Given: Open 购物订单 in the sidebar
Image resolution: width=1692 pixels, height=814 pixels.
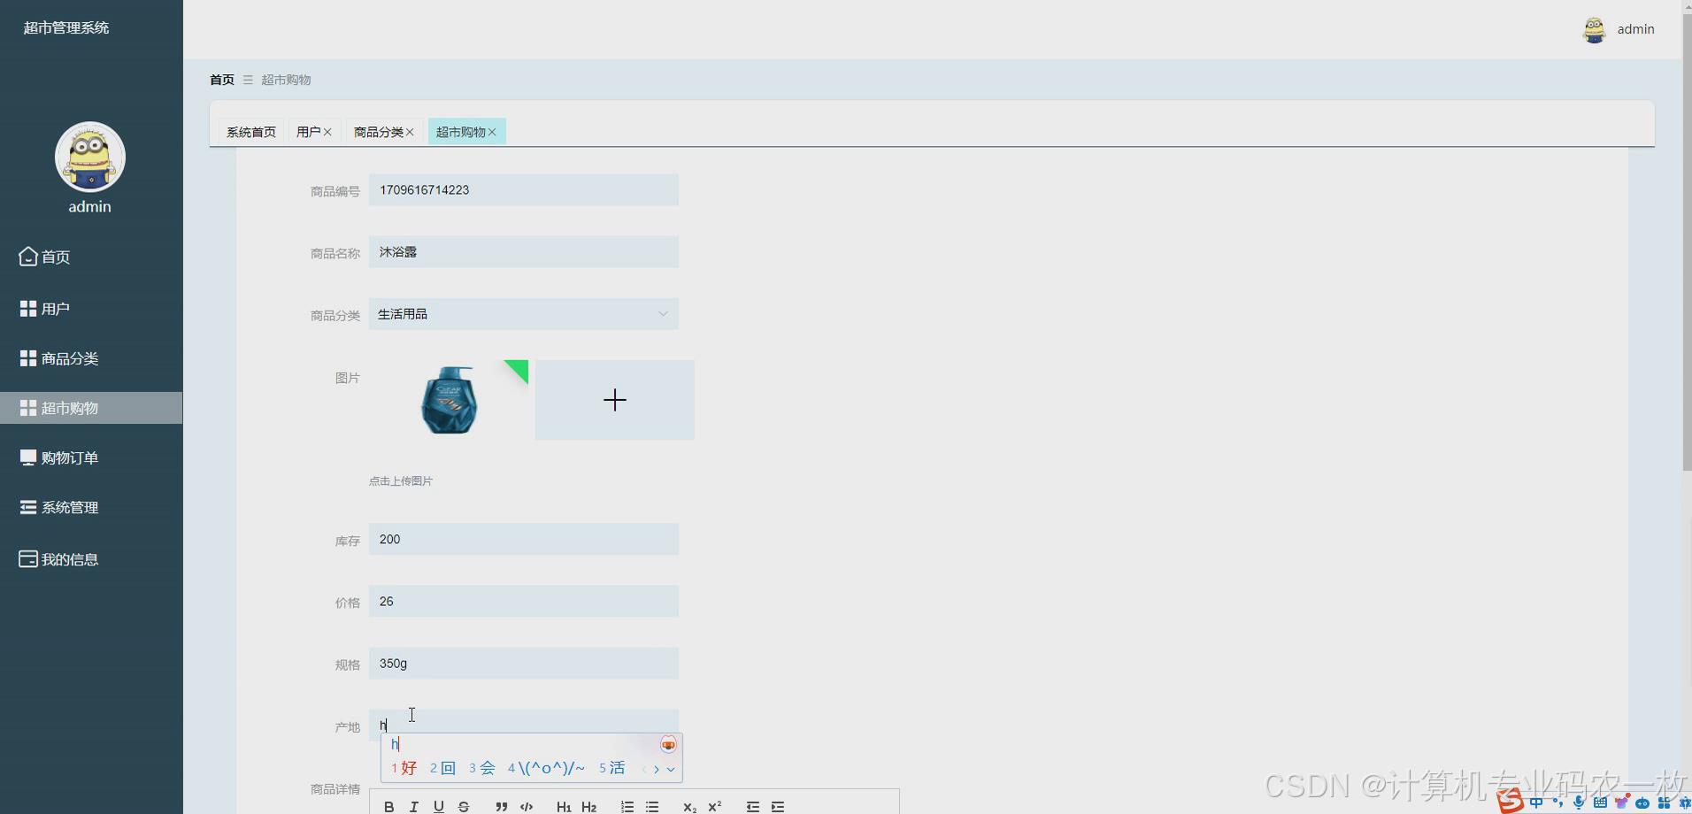Looking at the screenshot, I should coord(91,457).
